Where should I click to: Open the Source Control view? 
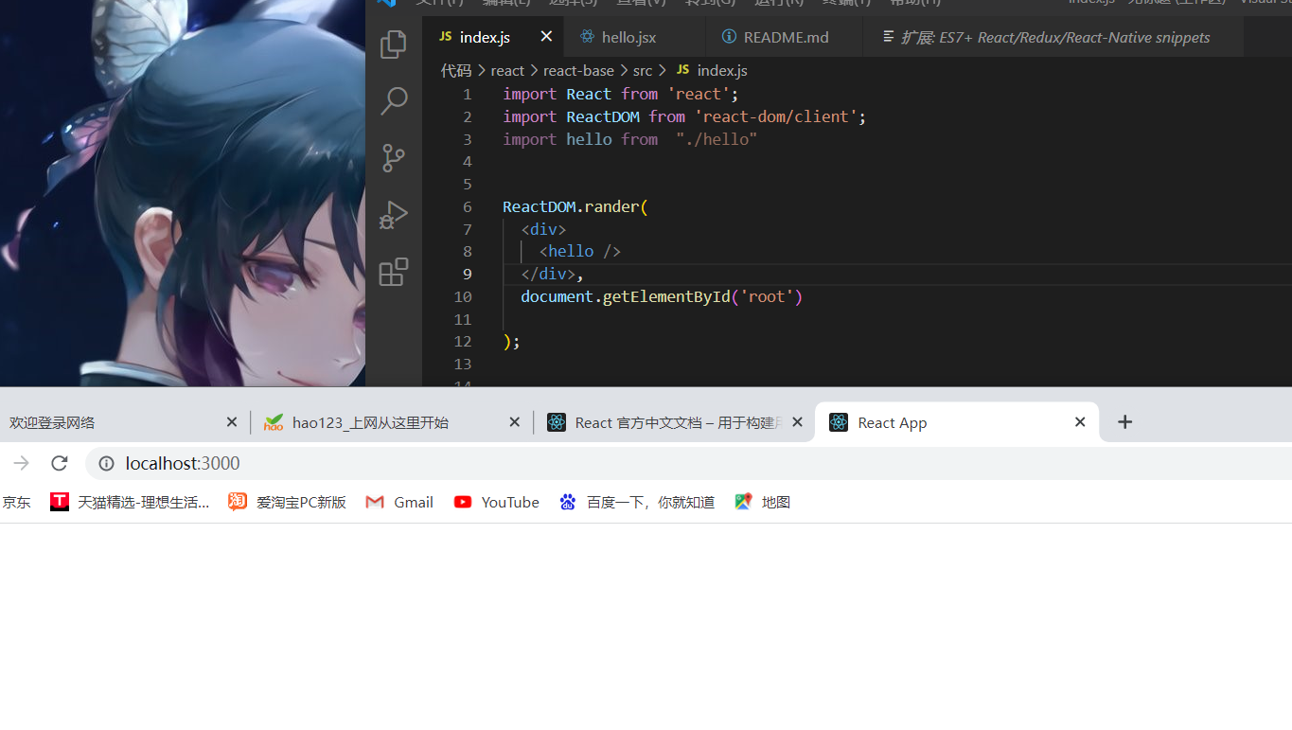[394, 158]
